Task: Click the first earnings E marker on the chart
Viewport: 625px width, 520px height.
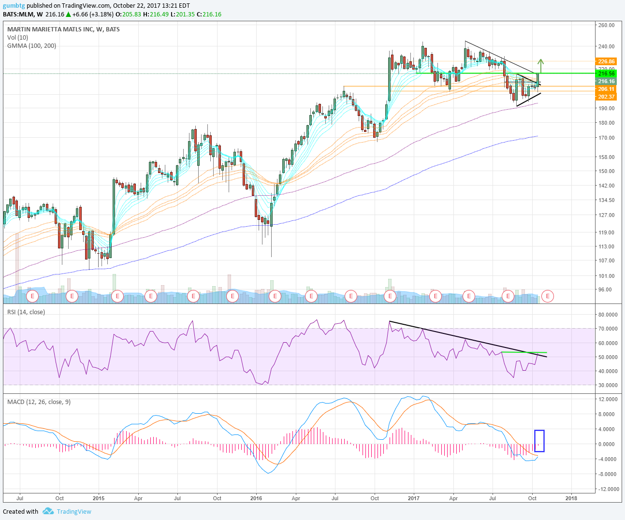Action: 33,295
